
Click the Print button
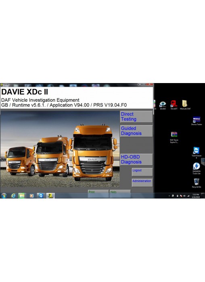tap(98, 191)
